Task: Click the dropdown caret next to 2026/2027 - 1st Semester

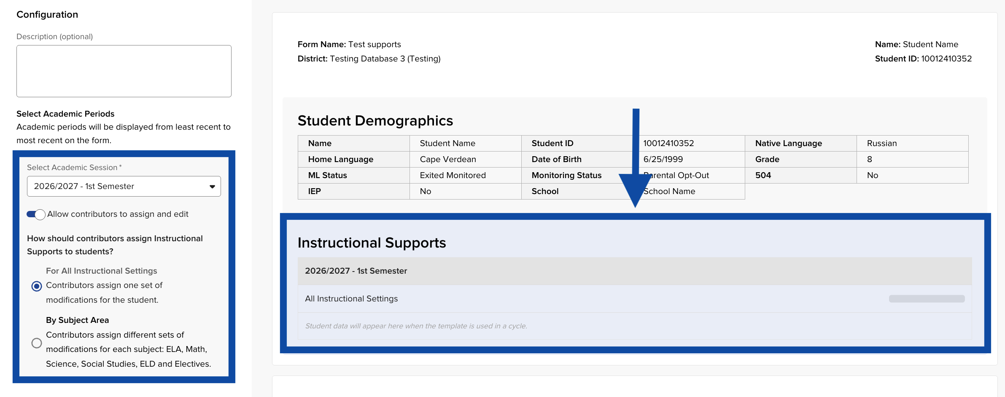Action: 212,187
